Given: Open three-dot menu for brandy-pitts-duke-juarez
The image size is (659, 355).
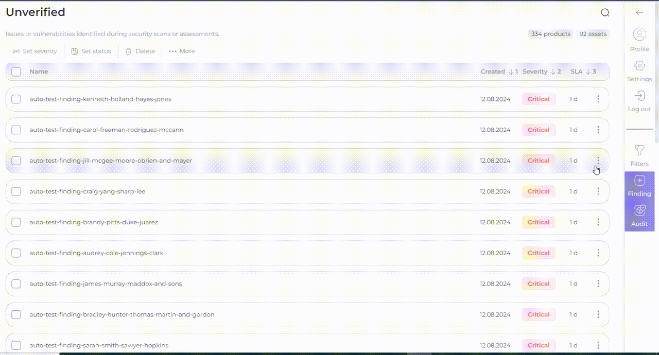Looking at the screenshot, I should 598,222.
